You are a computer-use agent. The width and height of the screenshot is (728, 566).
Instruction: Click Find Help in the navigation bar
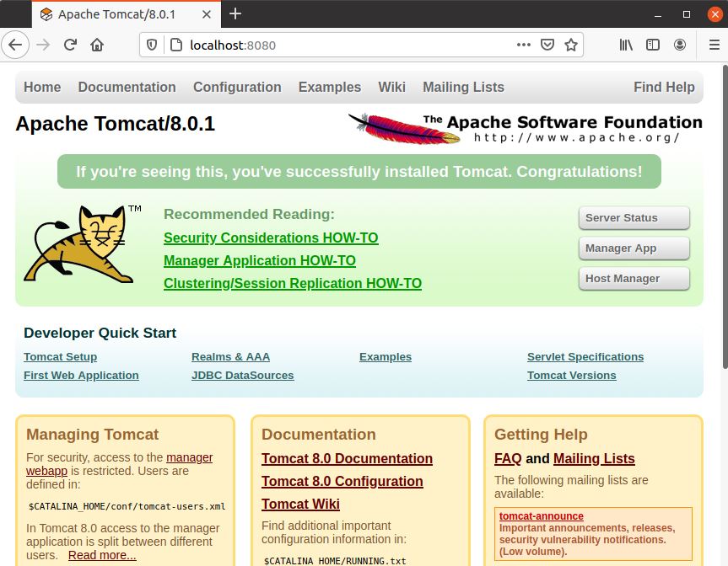(x=665, y=87)
